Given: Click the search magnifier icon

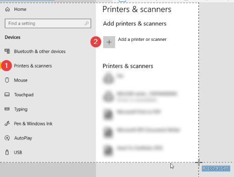Looking at the screenshot, I should pos(87,23).
